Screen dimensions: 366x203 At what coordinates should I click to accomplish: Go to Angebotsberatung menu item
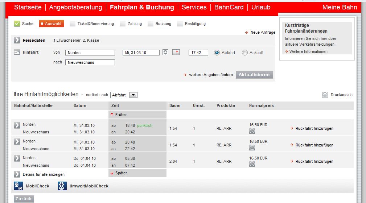pyautogui.click(x=75, y=7)
